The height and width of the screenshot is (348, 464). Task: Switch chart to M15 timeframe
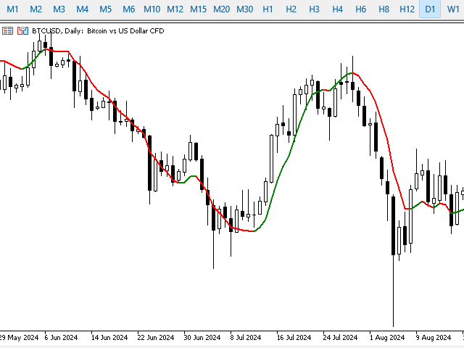tap(198, 9)
